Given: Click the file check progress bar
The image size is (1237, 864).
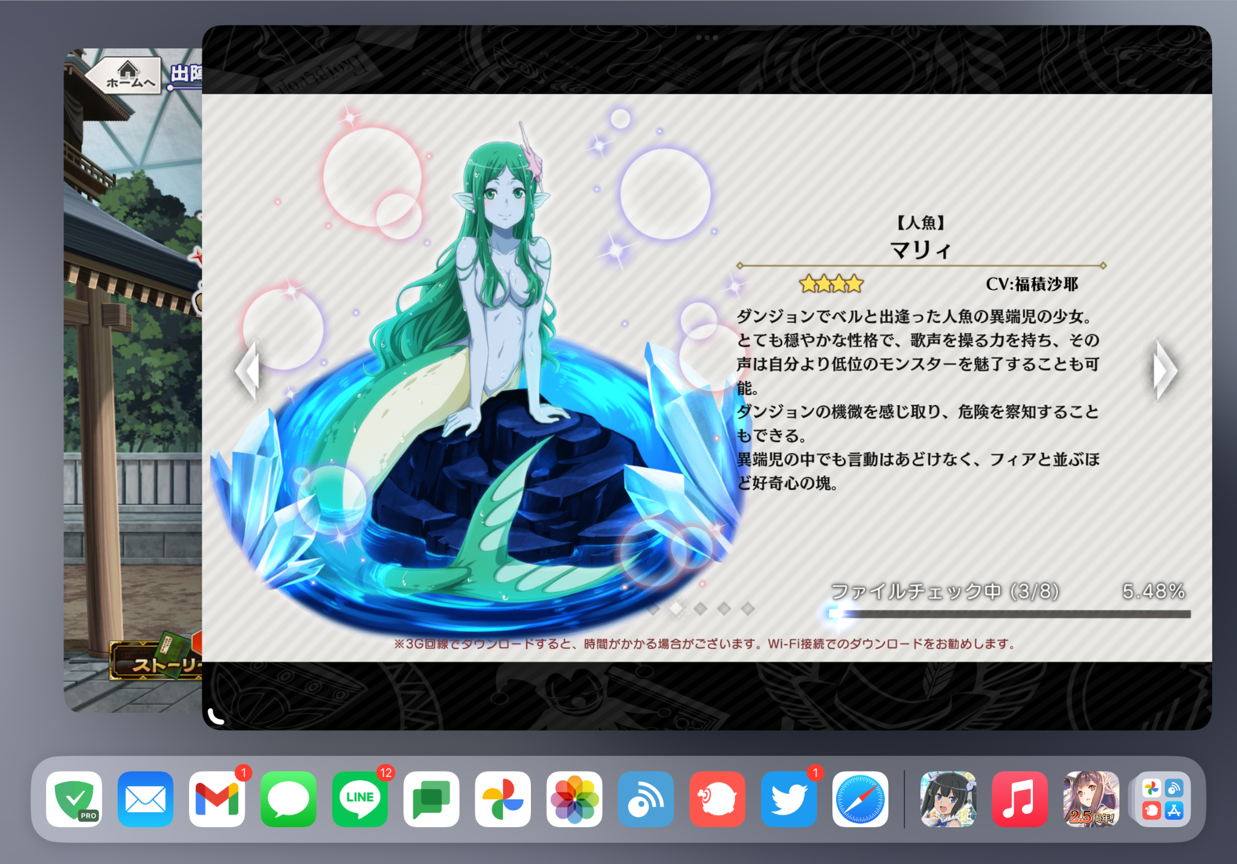Looking at the screenshot, I should tap(1010, 614).
